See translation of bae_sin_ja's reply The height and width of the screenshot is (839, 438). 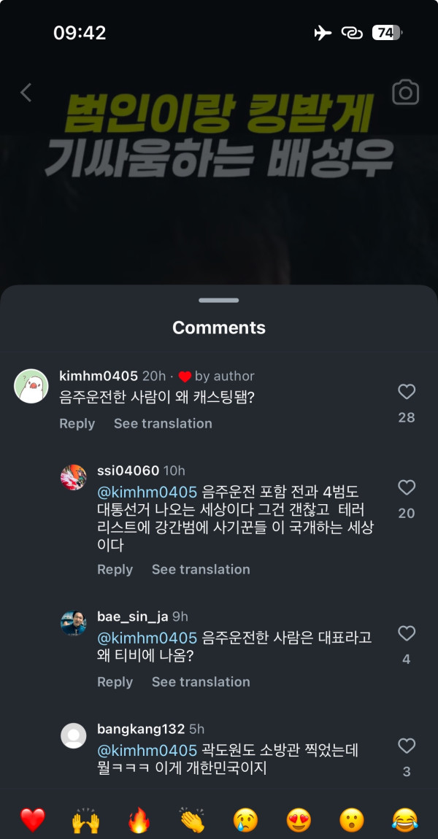(x=201, y=682)
